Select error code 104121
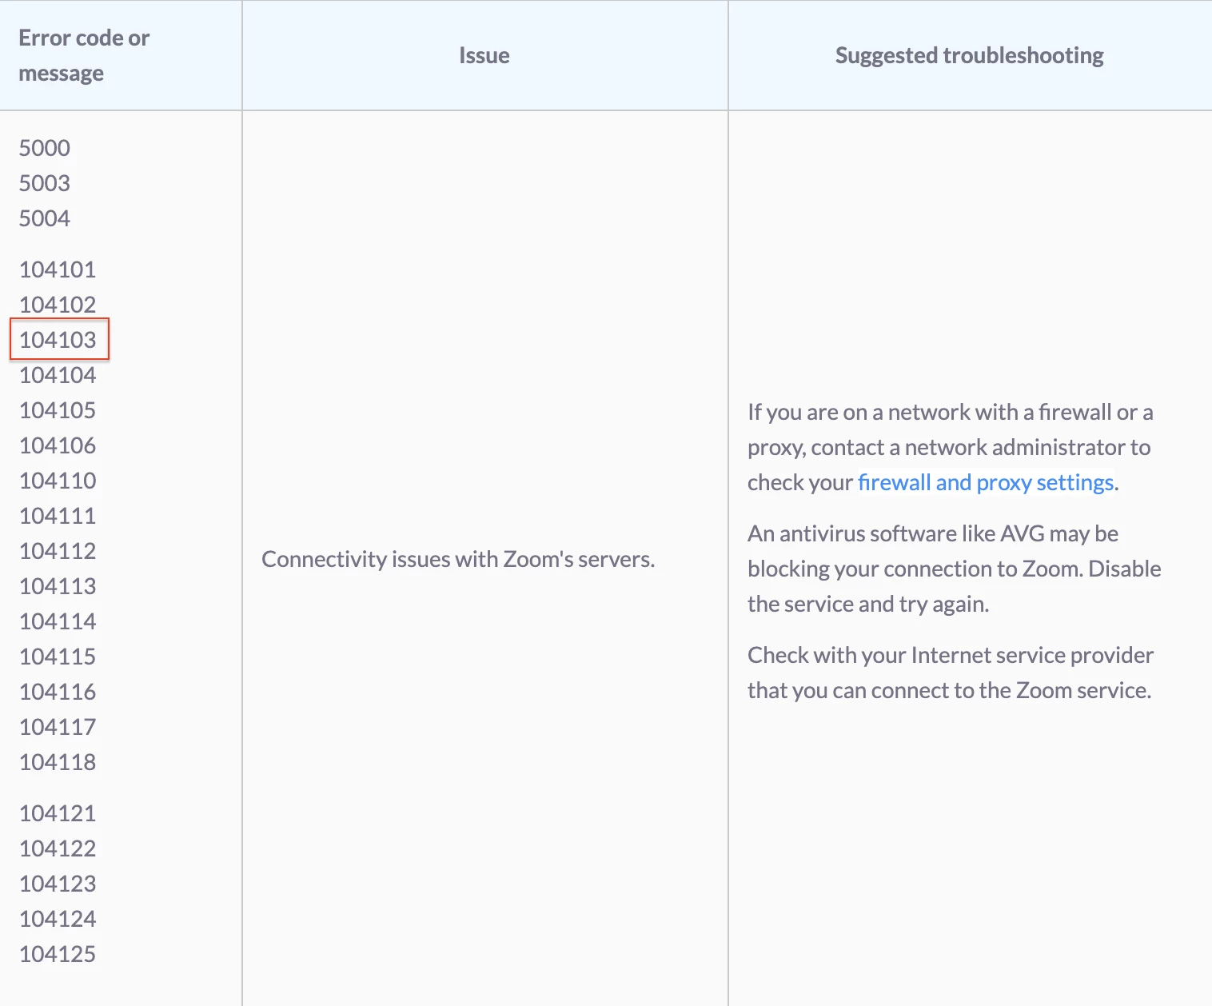The width and height of the screenshot is (1212, 1006). tap(58, 813)
